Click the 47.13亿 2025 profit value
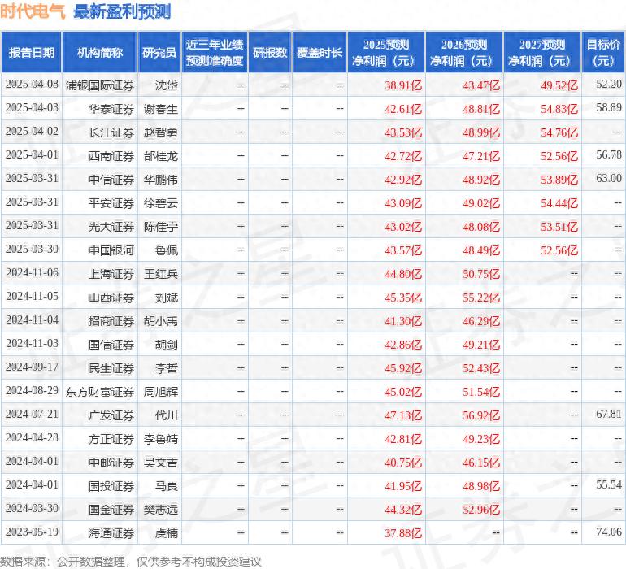The height and width of the screenshot is (569, 626). point(403,415)
